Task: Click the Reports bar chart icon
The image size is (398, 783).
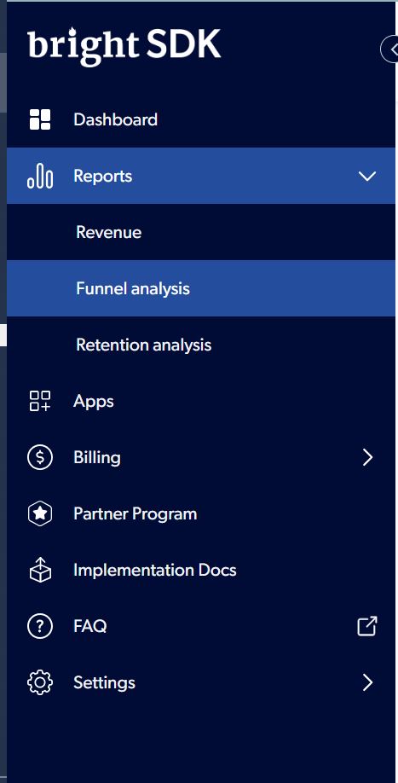Action: tap(40, 176)
